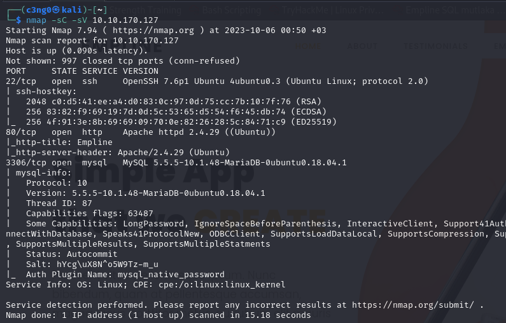
Task: Click the faint ABOUT menu item
Action: 362,46
